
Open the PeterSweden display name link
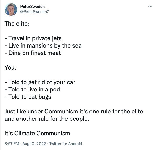click(32, 6)
